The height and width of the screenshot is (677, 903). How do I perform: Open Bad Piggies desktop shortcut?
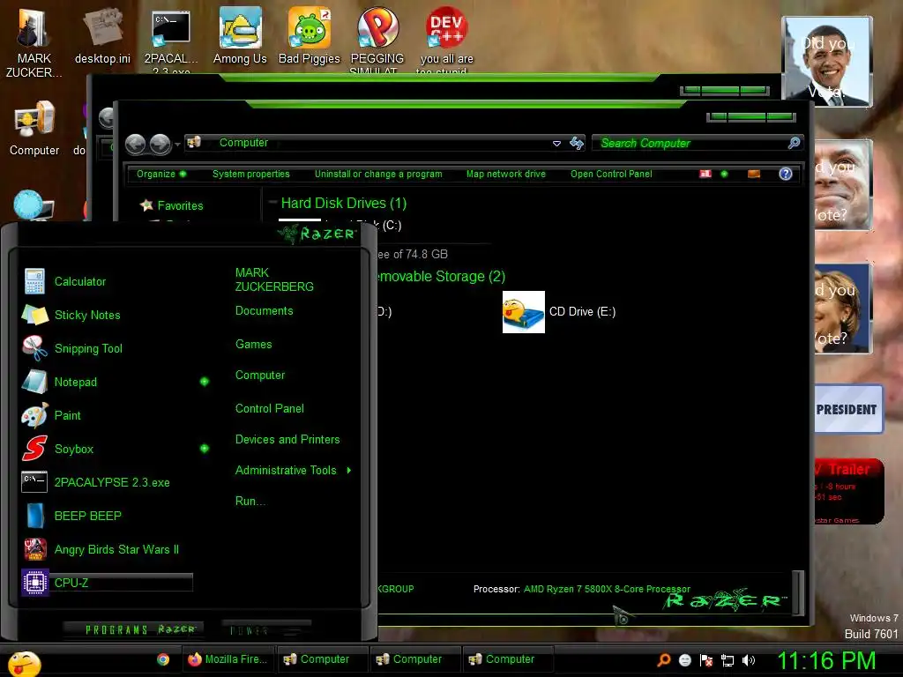coord(310,35)
